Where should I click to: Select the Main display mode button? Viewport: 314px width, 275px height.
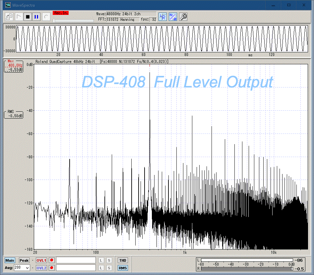[10, 260]
